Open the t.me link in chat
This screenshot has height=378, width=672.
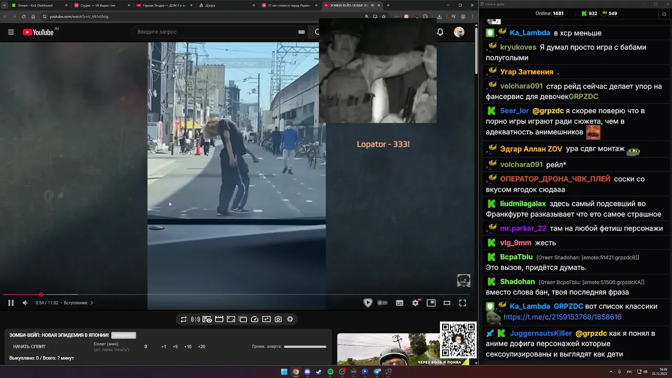562,317
